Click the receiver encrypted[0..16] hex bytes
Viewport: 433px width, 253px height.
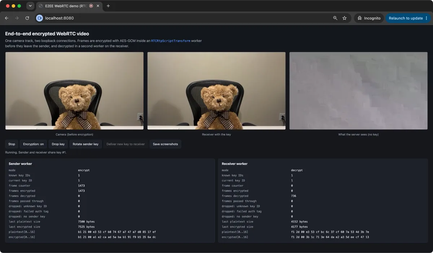[x=330, y=237]
